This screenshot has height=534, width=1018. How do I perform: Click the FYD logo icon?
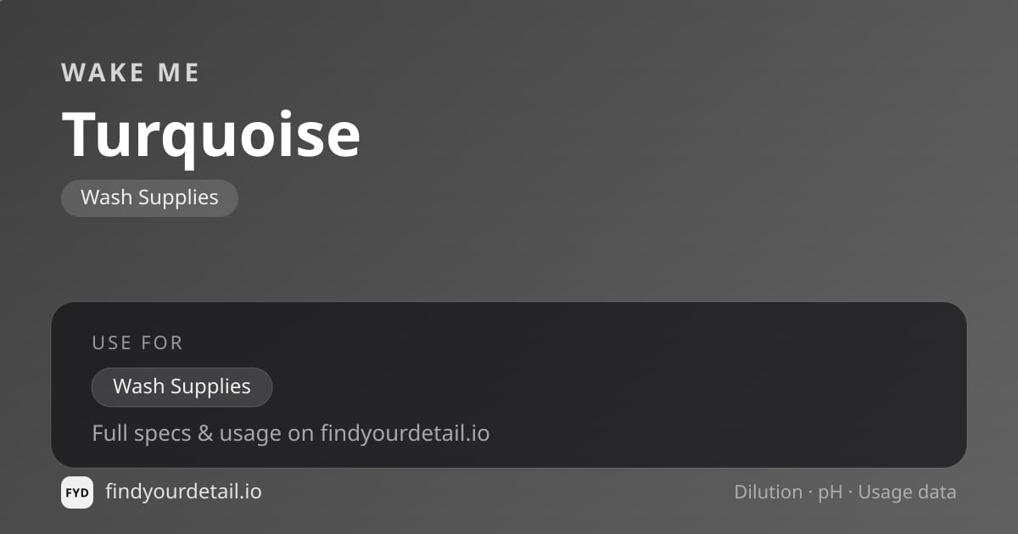[x=77, y=492]
